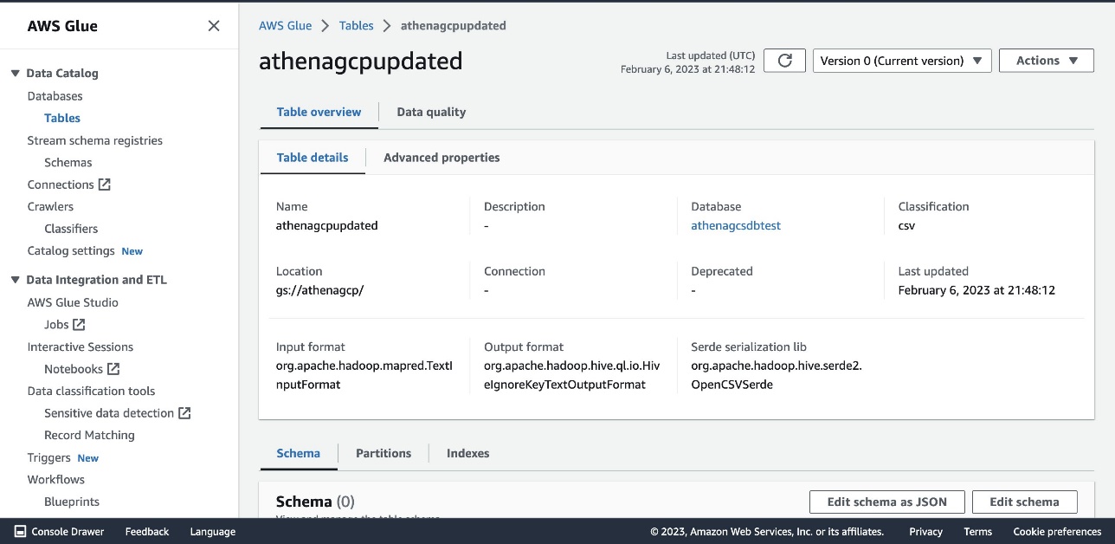Open Triggers in the sidebar
Viewport: 1115px width, 544px height.
pos(49,457)
